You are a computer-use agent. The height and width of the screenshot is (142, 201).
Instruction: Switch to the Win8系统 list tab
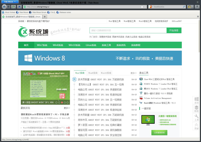(93, 73)
